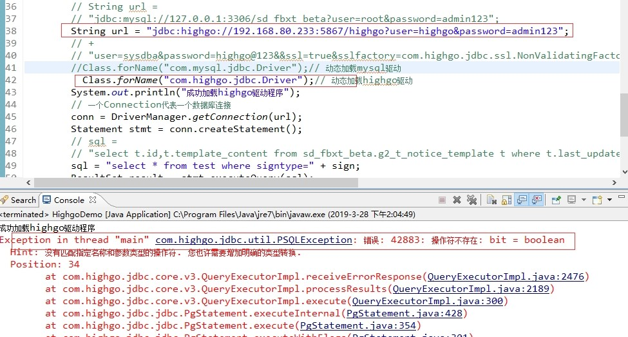Expand the Open Console dropdown arrow
The image size is (628, 337).
pos(609,200)
